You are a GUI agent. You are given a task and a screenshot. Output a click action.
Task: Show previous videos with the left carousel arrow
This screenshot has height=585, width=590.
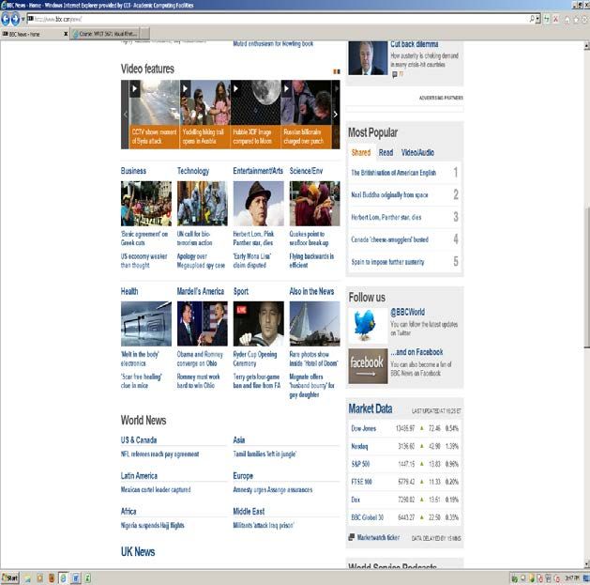pyautogui.click(x=125, y=115)
